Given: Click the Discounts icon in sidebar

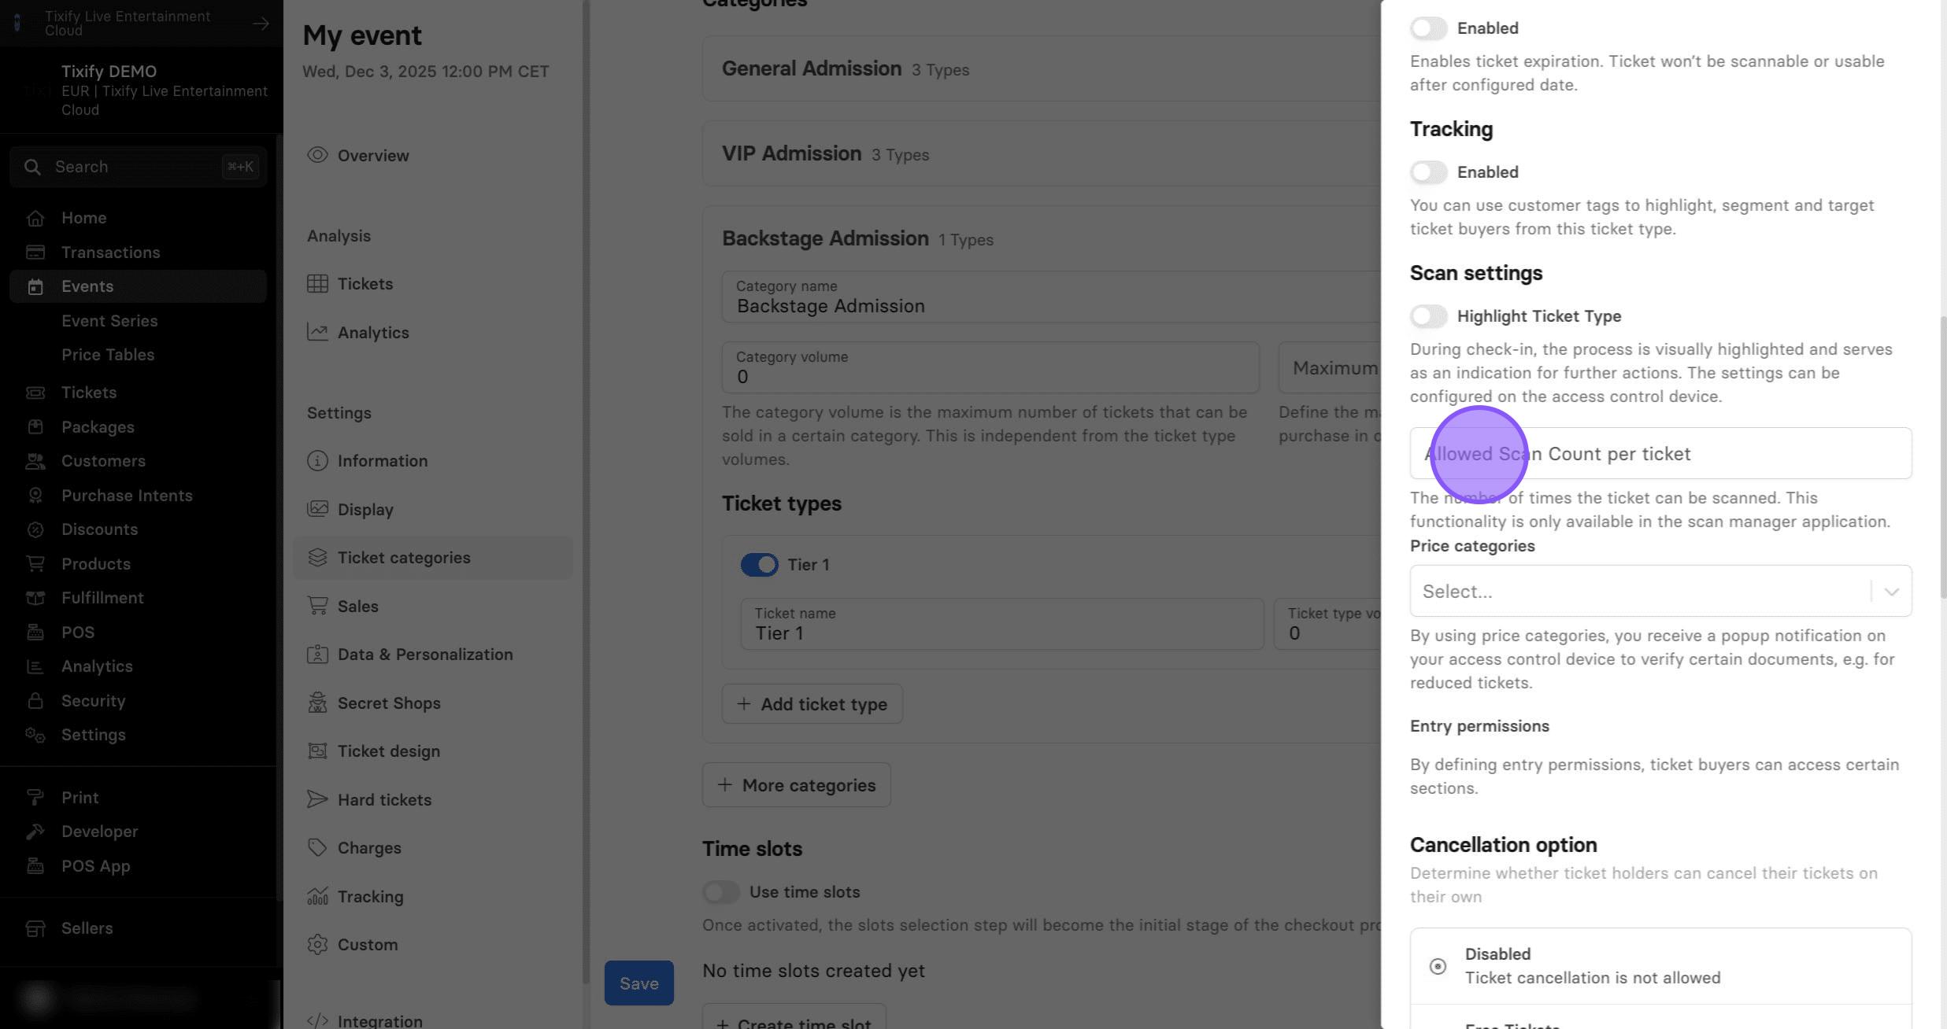Looking at the screenshot, I should coord(35,529).
